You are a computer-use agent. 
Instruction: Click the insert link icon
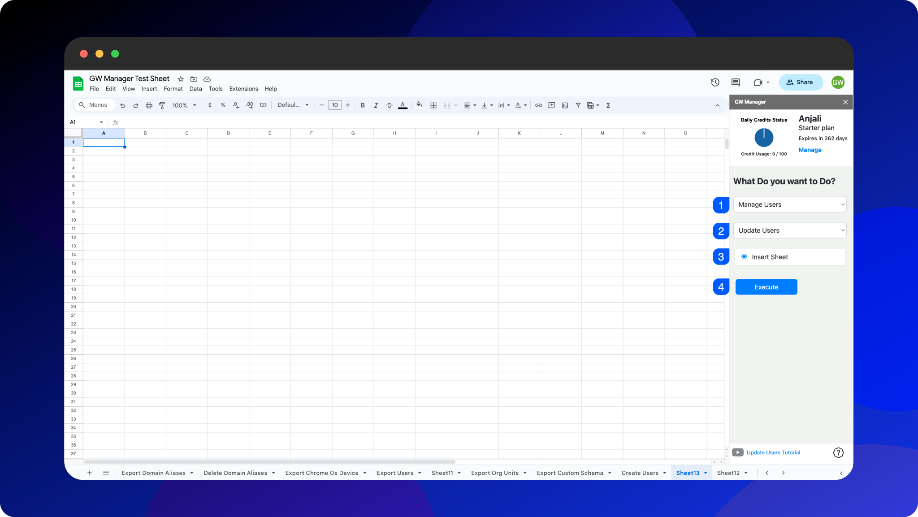tap(538, 105)
